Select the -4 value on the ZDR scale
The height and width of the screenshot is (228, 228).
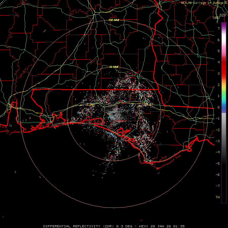(218, 152)
